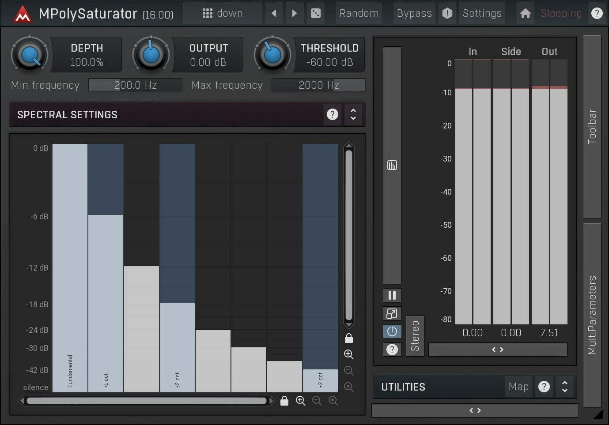Open the 'down' preset dropdown
The height and width of the screenshot is (425, 609).
click(x=223, y=13)
